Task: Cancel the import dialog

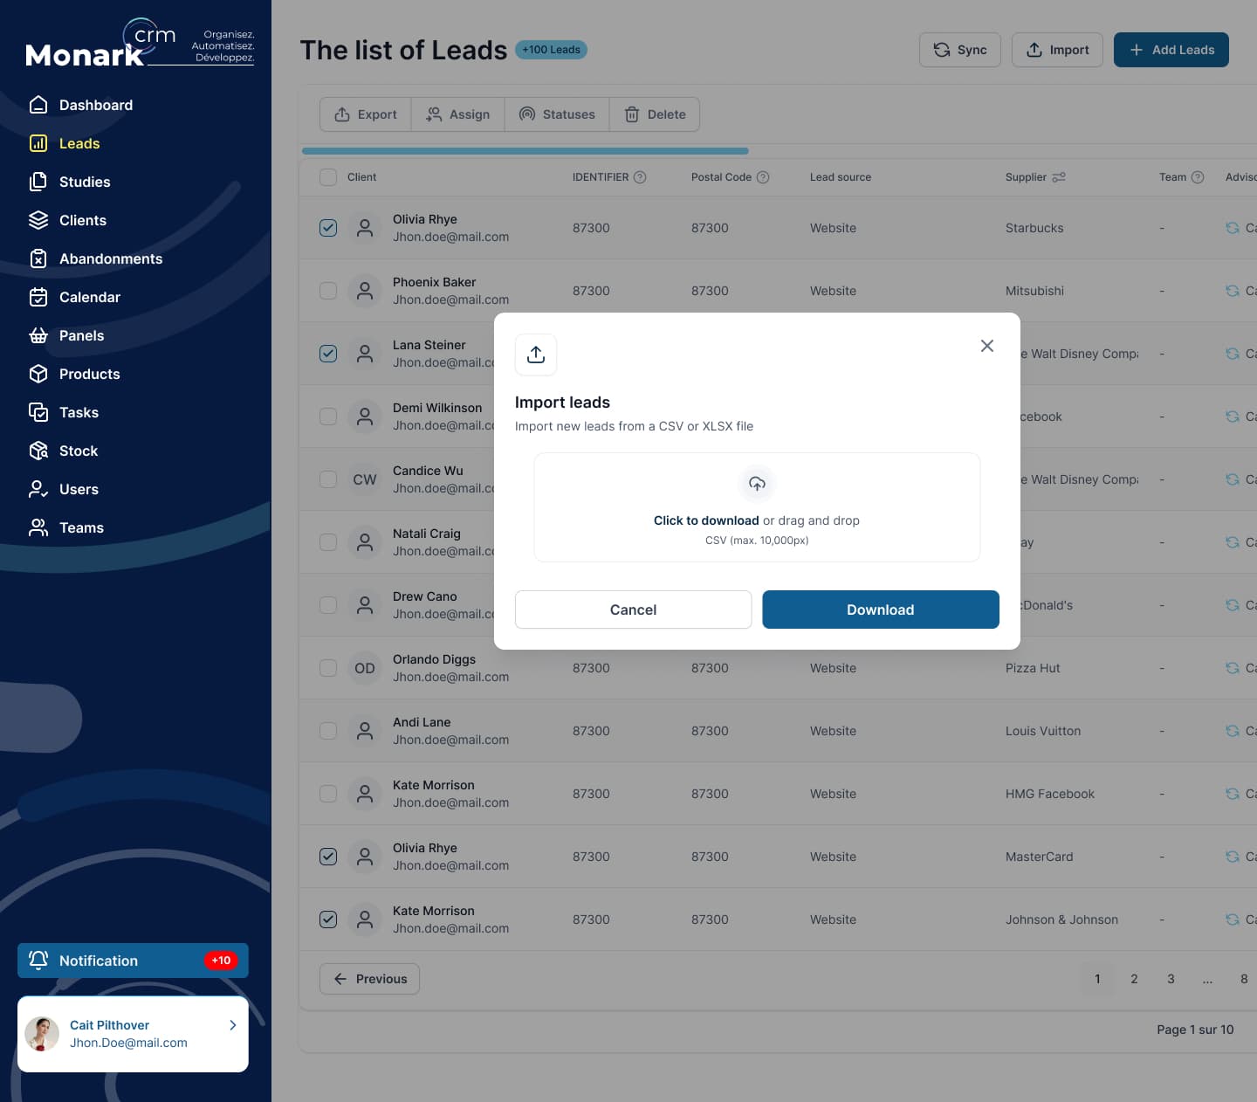Action: pyautogui.click(x=633, y=610)
